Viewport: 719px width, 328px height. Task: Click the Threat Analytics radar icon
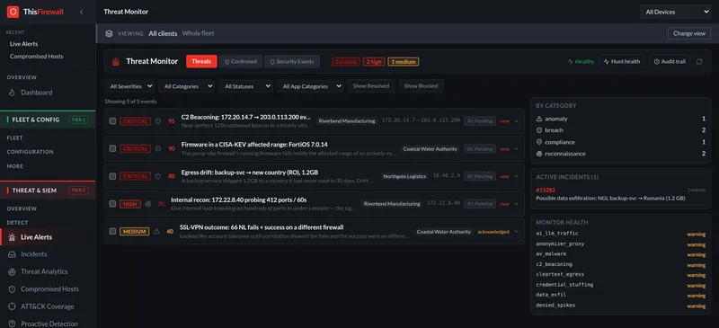click(13, 271)
